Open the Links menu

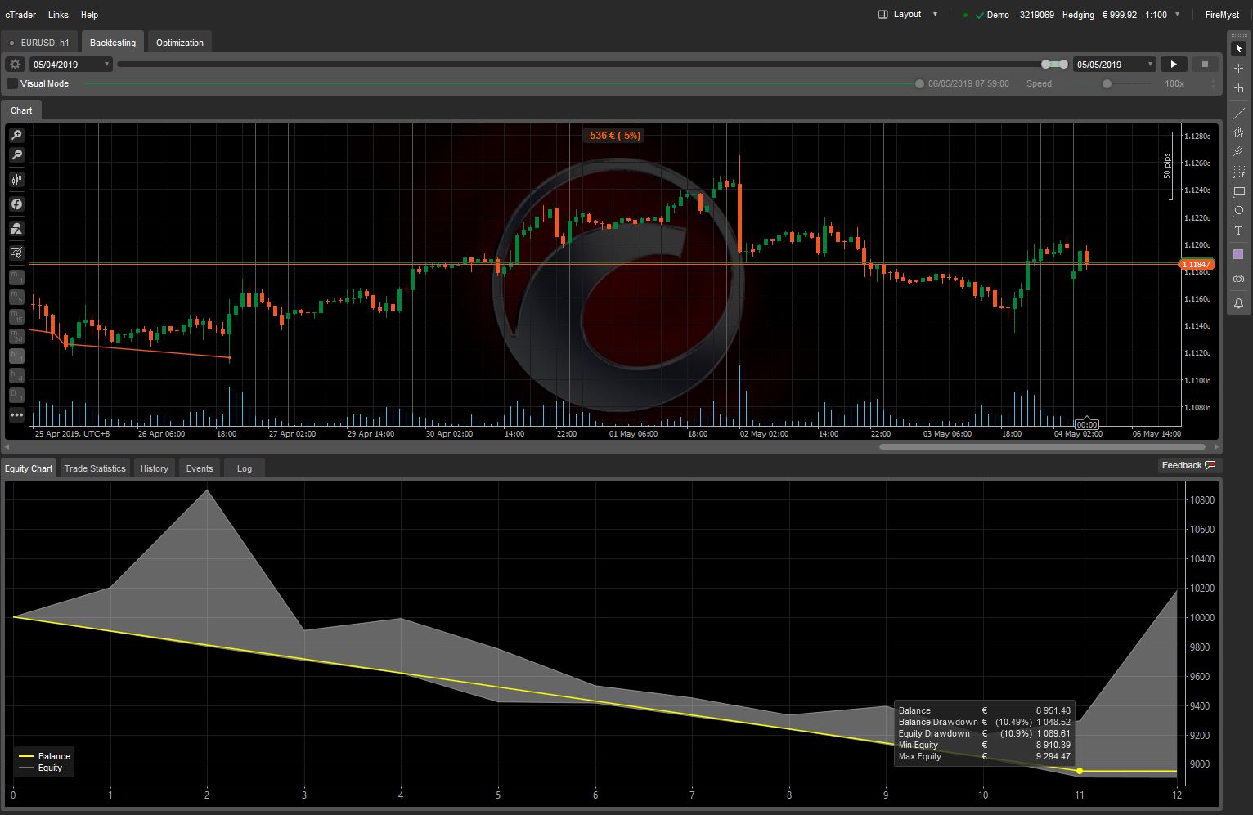point(59,15)
